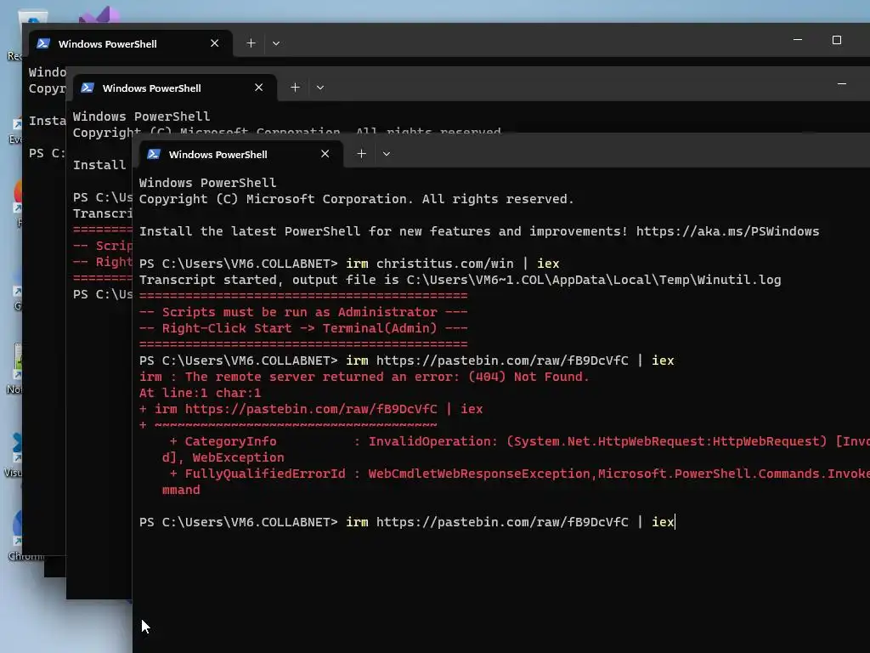Select the front Windows PowerShell tab
Image resolution: width=870 pixels, height=653 pixels.
pyautogui.click(x=240, y=154)
